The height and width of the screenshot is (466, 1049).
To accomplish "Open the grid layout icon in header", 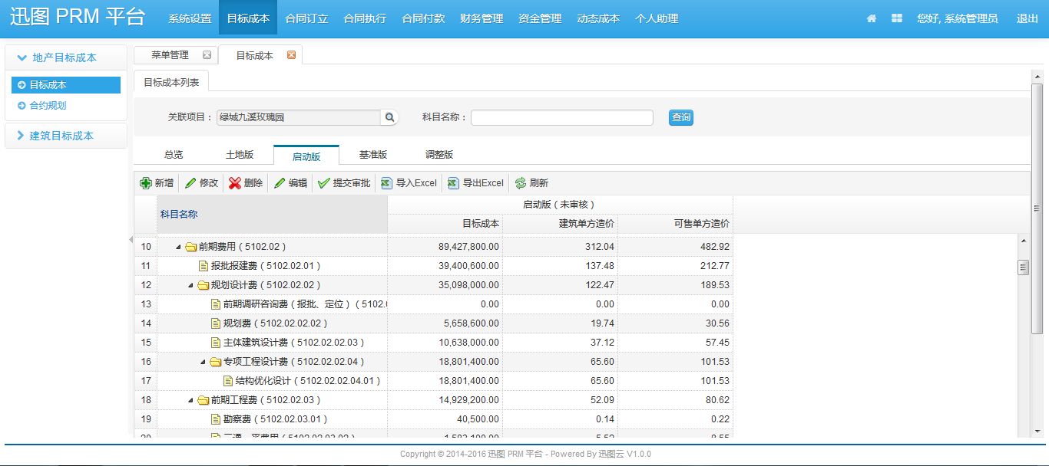I will click(896, 18).
